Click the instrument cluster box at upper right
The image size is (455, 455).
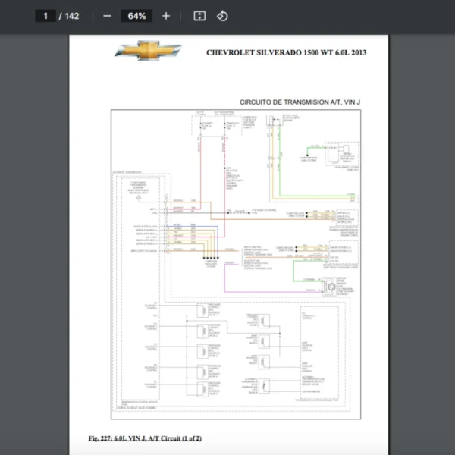343,154
